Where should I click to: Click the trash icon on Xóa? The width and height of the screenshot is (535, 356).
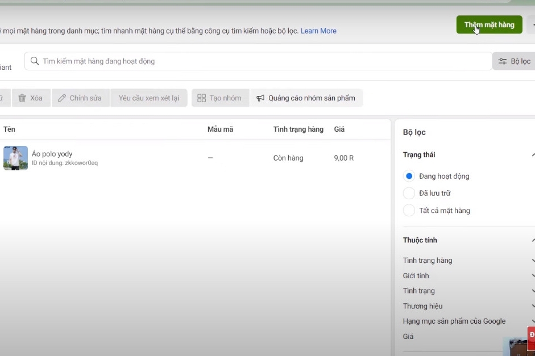pyautogui.click(x=22, y=98)
